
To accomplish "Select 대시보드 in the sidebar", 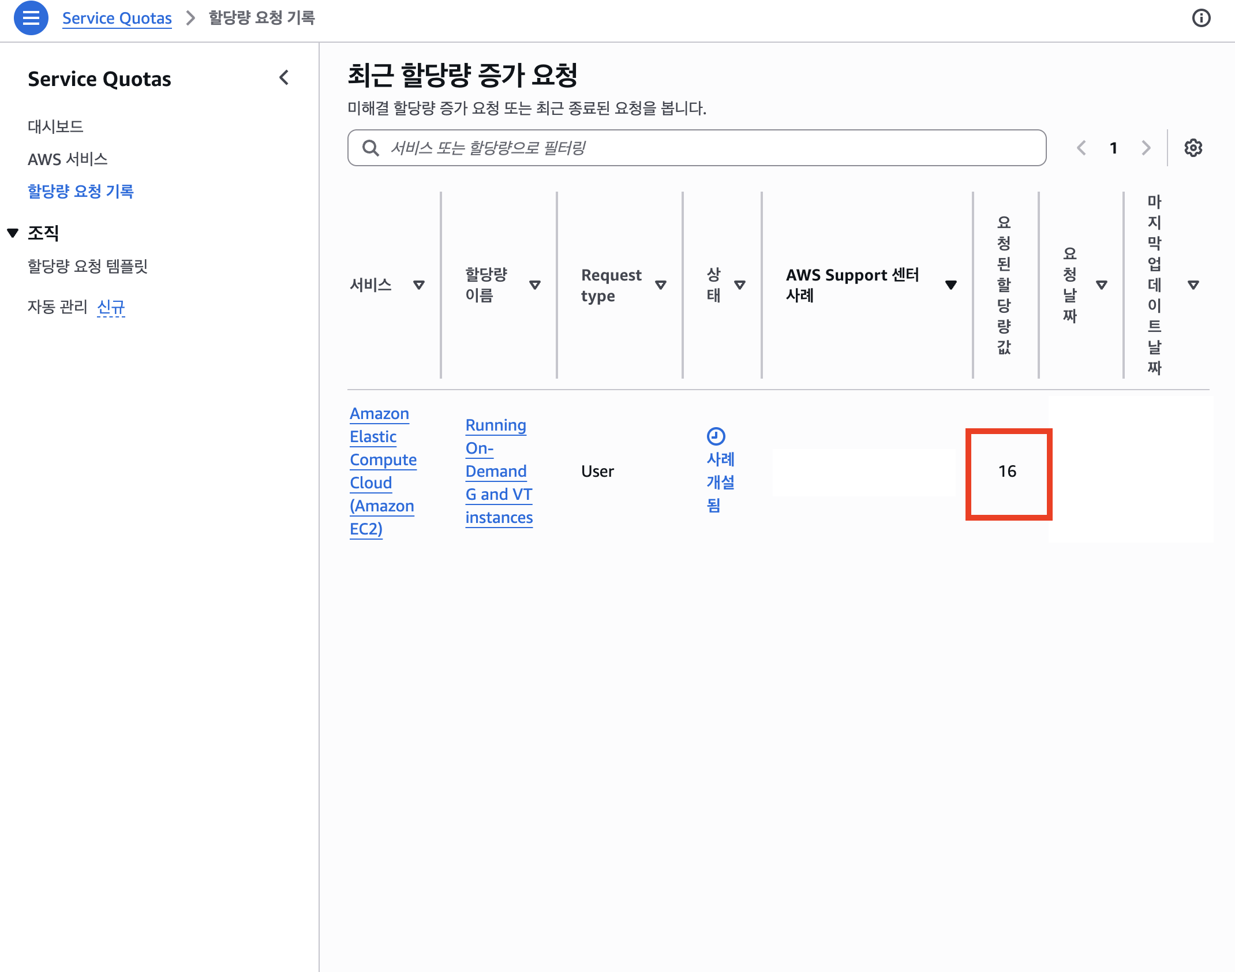I will tap(55, 126).
